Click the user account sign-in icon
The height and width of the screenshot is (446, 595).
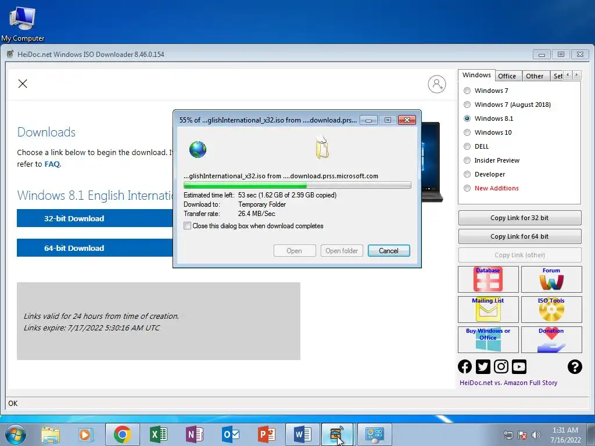[437, 84]
